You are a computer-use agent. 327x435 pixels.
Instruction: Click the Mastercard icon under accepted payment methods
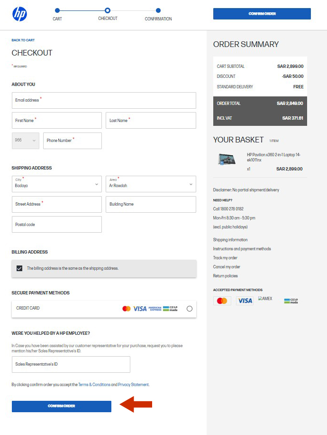pos(221,301)
